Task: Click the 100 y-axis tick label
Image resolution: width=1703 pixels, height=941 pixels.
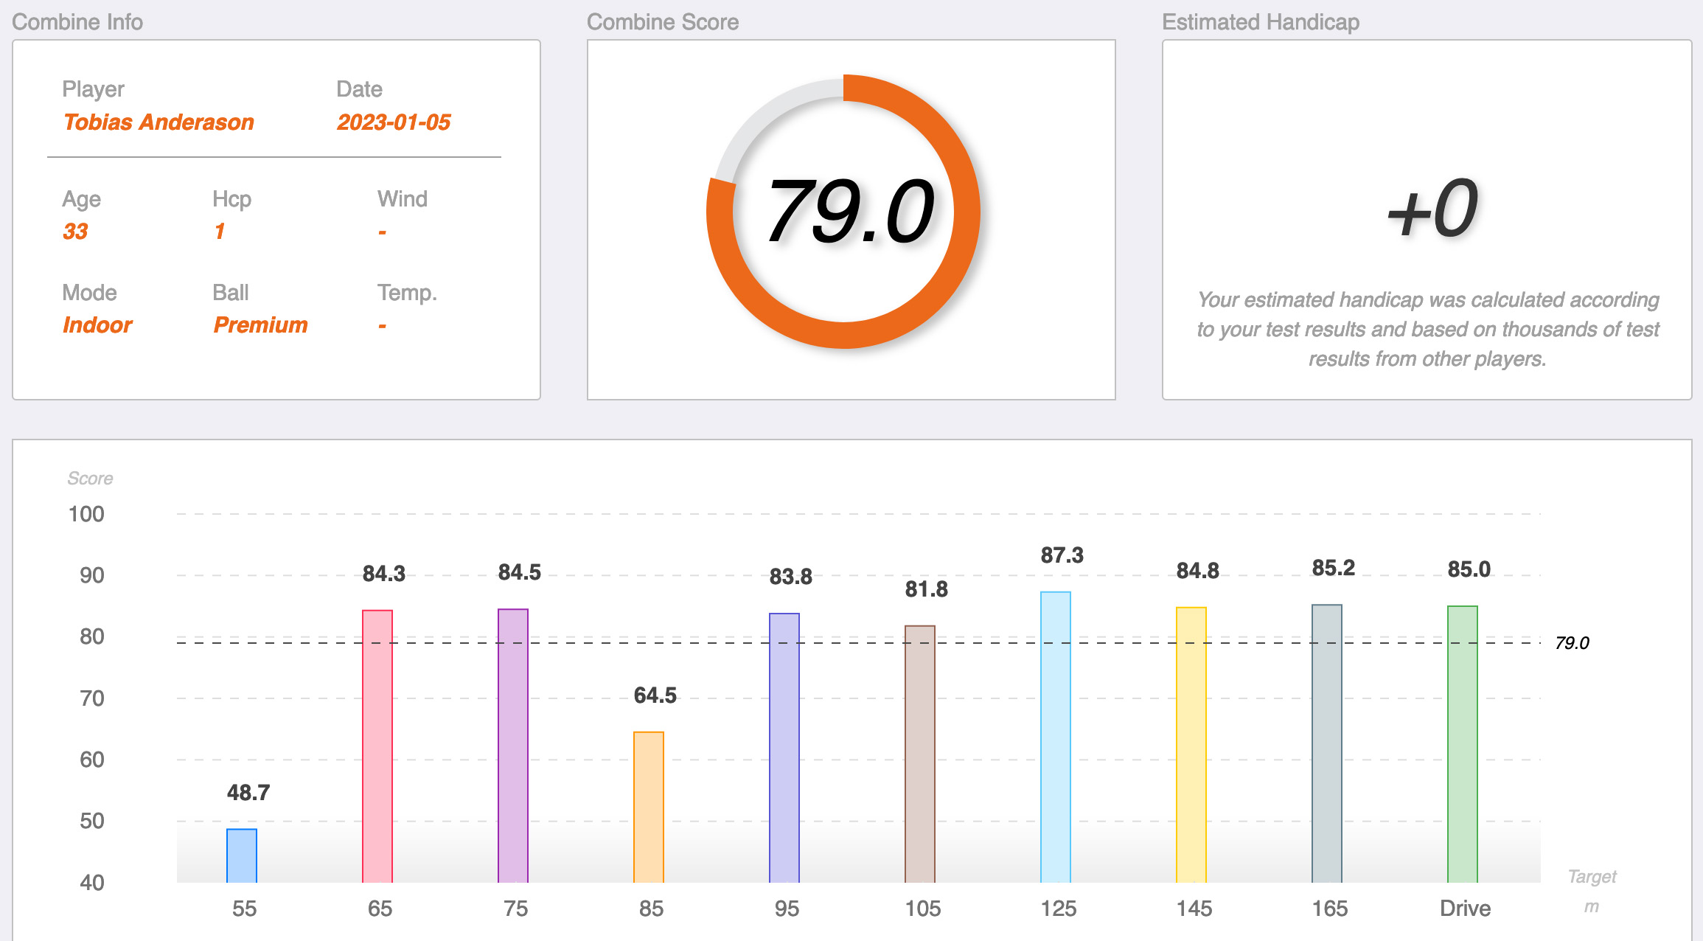Action: pos(86,514)
